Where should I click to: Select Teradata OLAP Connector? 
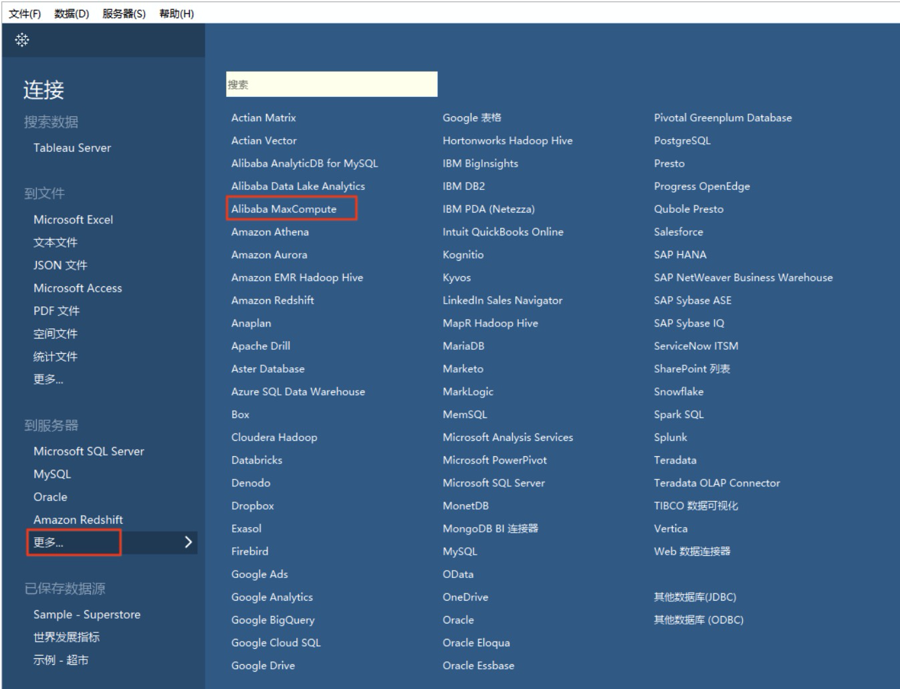coord(717,482)
